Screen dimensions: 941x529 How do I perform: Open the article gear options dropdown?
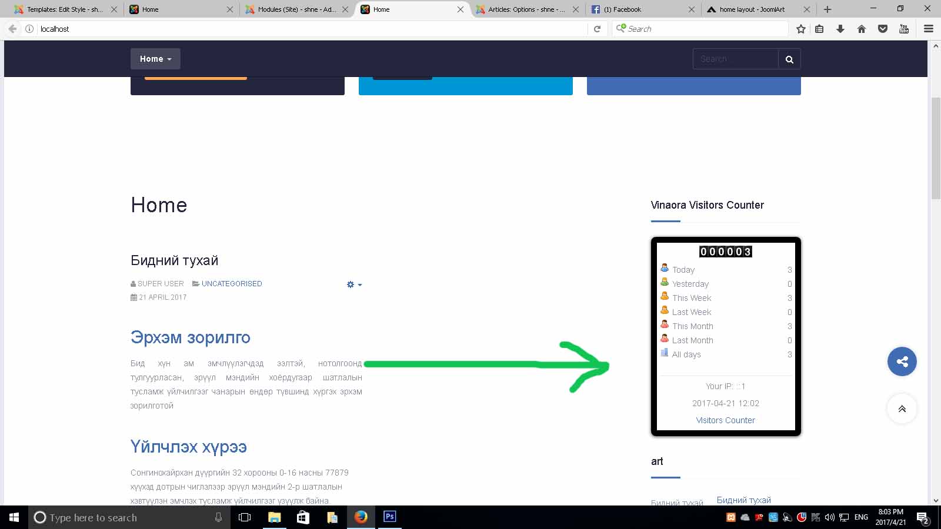(354, 284)
